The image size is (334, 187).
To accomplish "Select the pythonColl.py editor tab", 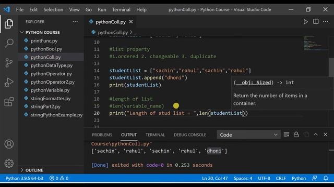I will coord(111,22).
